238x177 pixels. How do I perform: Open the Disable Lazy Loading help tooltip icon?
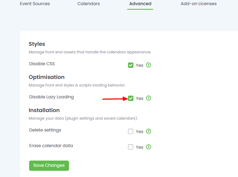click(149, 98)
